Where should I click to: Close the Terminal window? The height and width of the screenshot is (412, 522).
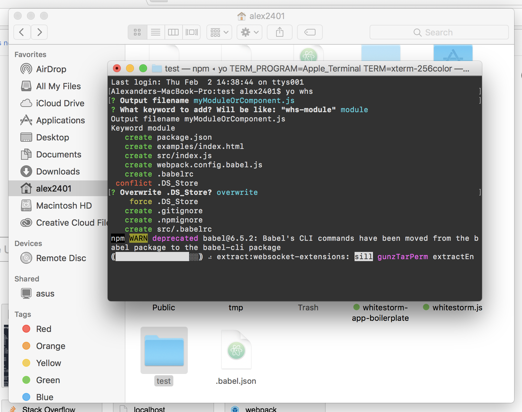117,68
